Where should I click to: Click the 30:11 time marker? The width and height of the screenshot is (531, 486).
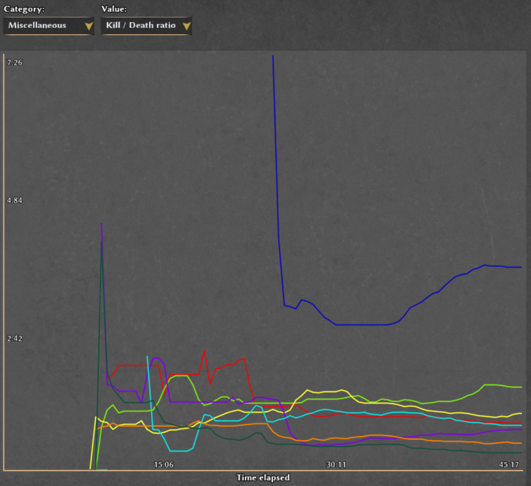(x=336, y=465)
